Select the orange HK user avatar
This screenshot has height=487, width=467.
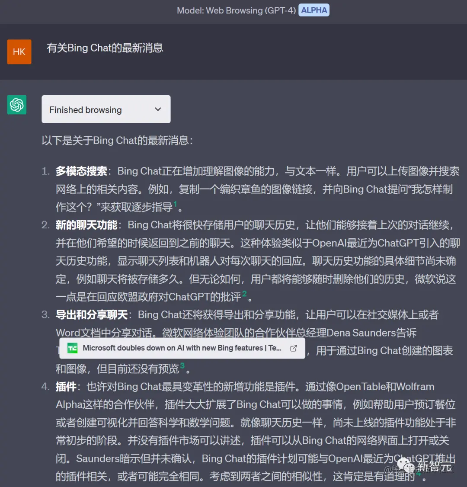pyautogui.click(x=19, y=51)
